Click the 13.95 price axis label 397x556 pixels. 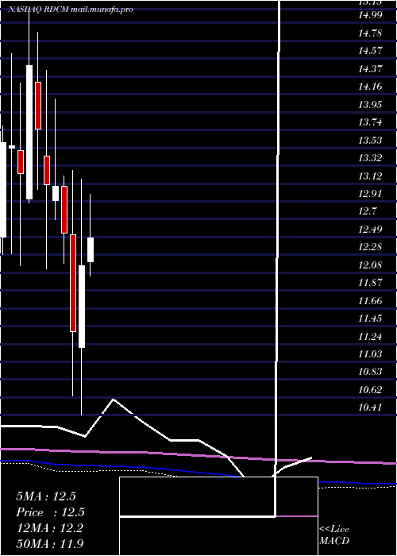pos(370,104)
